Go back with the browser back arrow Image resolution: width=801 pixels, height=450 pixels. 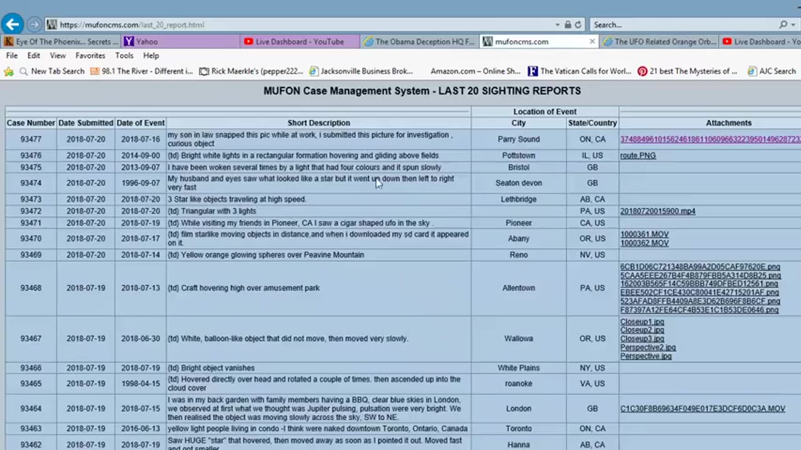13,24
